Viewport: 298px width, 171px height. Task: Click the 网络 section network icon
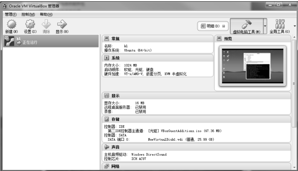(107, 166)
